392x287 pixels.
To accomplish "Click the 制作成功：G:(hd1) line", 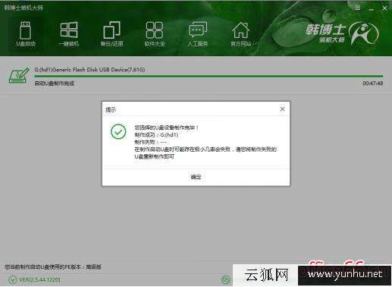I will coord(156,135).
